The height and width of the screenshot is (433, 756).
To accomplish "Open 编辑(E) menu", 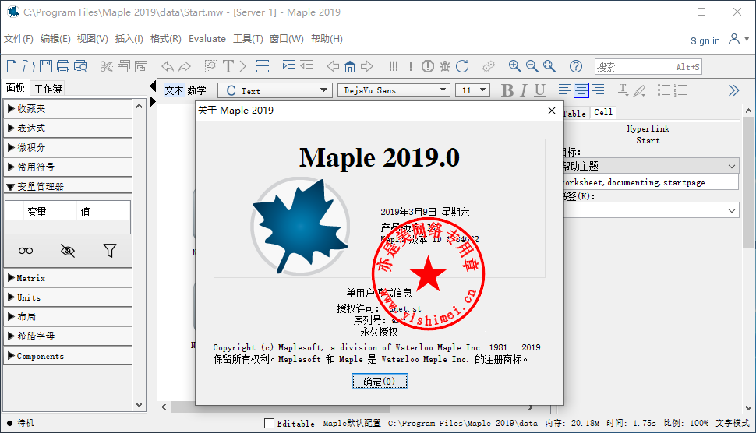I will (55, 39).
